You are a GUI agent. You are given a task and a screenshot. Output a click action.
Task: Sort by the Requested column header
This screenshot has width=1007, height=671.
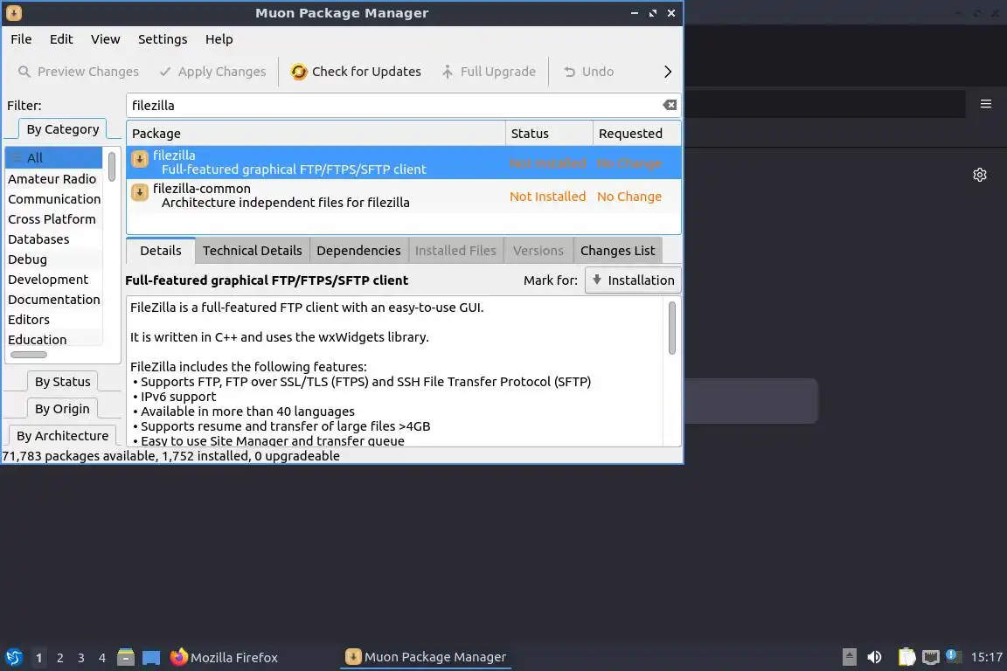[636, 134]
